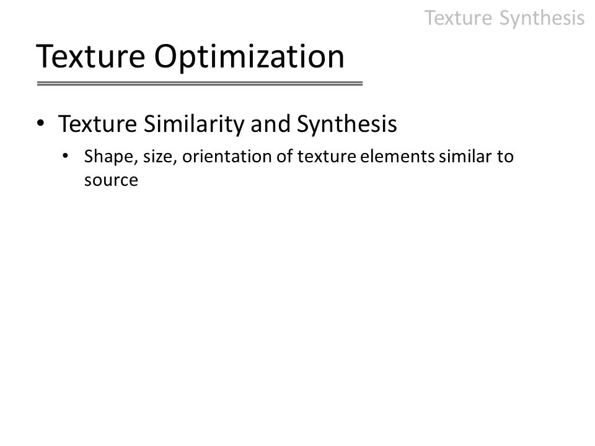
Task: Select the word "Similarity" in the main bullet
Action: click(193, 124)
